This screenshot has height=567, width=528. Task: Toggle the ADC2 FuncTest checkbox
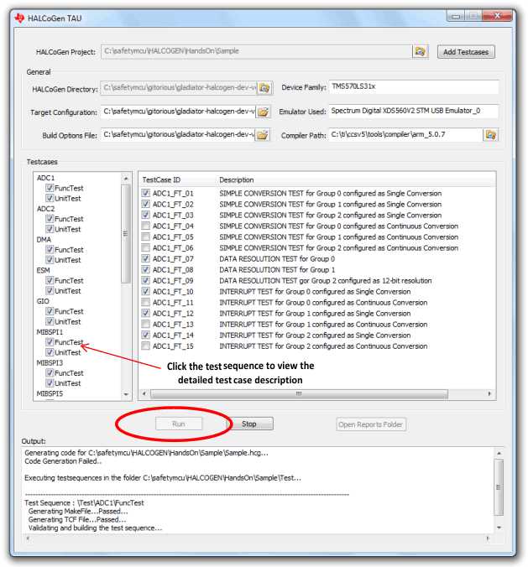[x=50, y=219]
